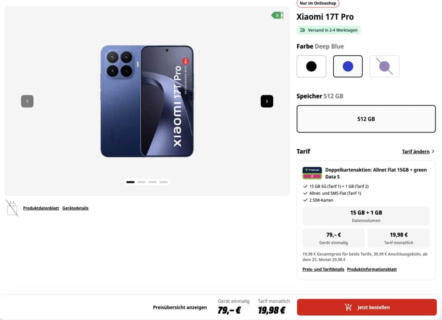Viewport: 442px width, 320px height.
Task: Expand Preisübersicht anzeigen
Action: tap(180, 307)
